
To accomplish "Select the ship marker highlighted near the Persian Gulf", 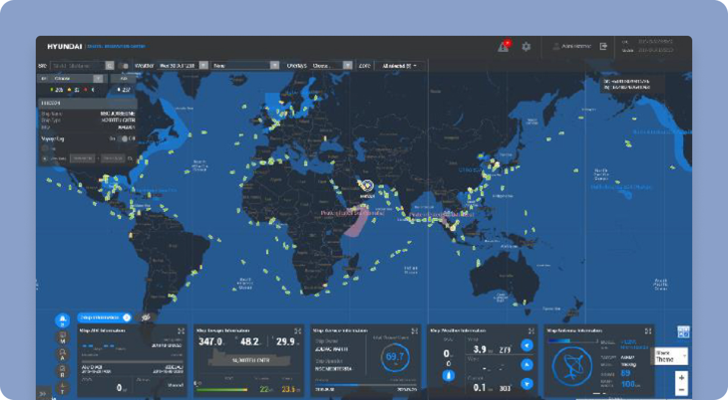I will (x=367, y=186).
